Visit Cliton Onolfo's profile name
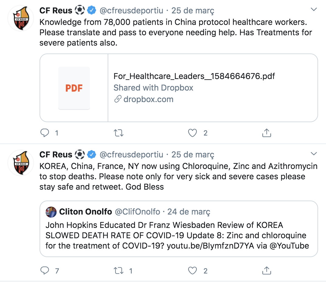This screenshot has width=326, height=282. click(x=85, y=211)
